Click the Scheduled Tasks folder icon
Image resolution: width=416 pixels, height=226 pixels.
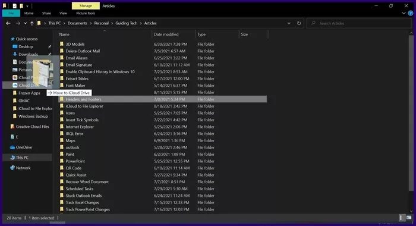62,189
